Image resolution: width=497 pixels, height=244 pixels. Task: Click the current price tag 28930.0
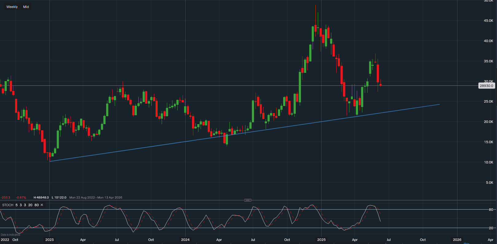point(486,86)
